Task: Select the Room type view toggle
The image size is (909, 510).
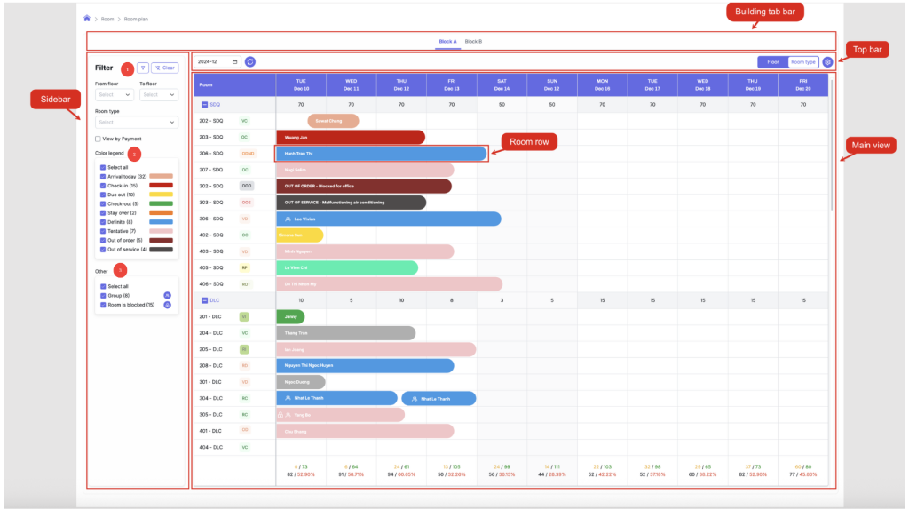Action: 802,62
